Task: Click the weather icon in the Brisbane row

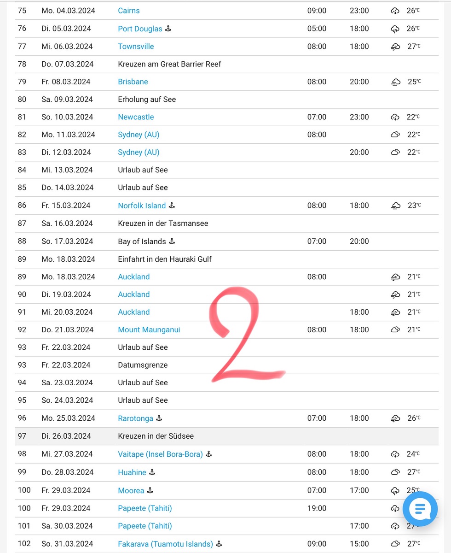Action: [395, 82]
